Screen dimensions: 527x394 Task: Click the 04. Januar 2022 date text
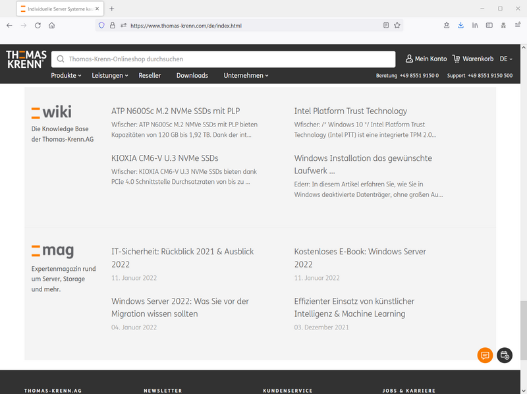tap(134, 327)
